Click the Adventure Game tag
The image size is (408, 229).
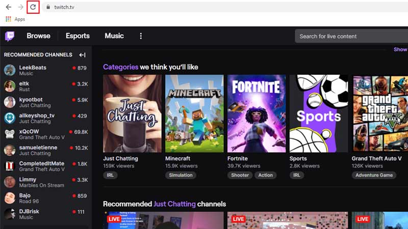(x=374, y=175)
